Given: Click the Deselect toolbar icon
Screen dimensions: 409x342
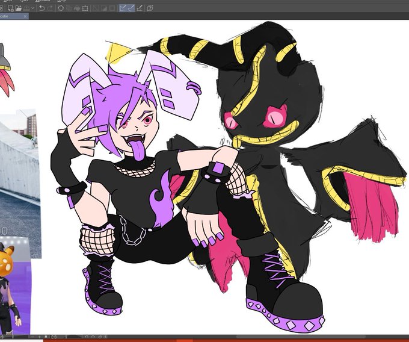Looking at the screenshot, I should pyautogui.click(x=96, y=8).
